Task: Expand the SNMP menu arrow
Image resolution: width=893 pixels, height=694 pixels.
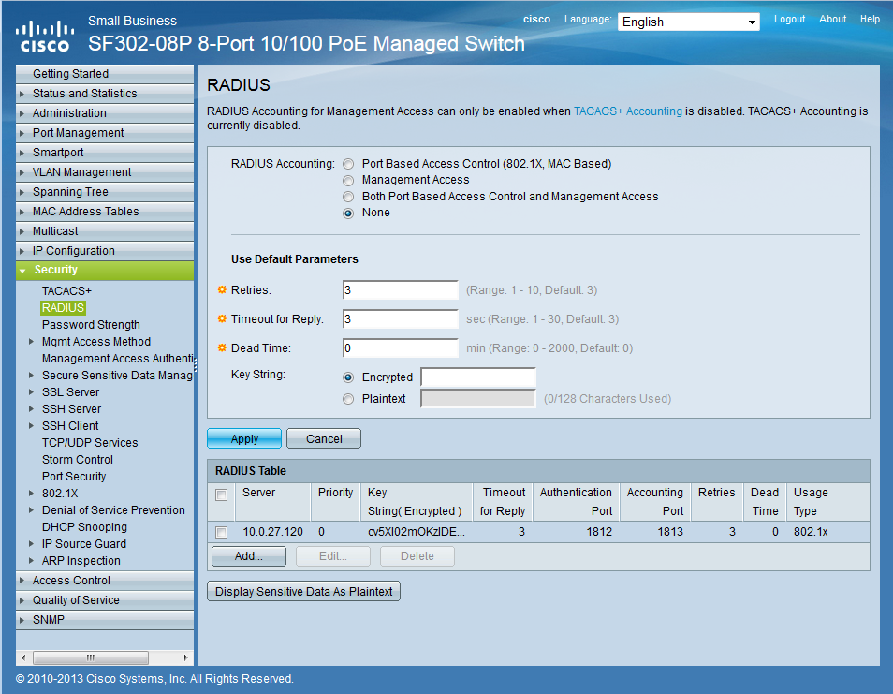Action: 22,620
